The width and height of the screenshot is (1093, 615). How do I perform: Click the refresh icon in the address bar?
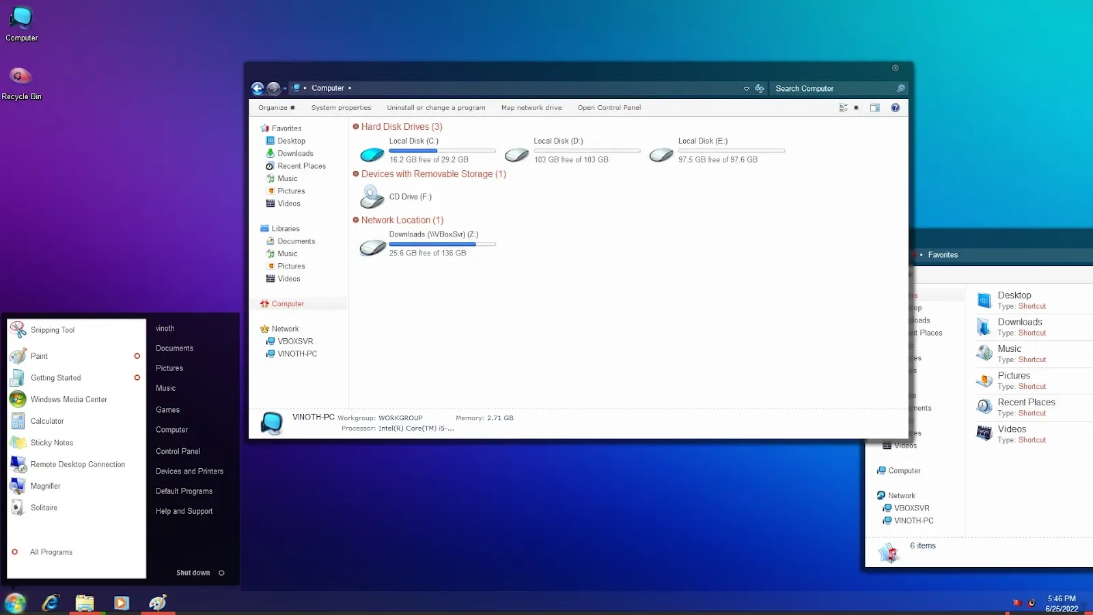(759, 89)
